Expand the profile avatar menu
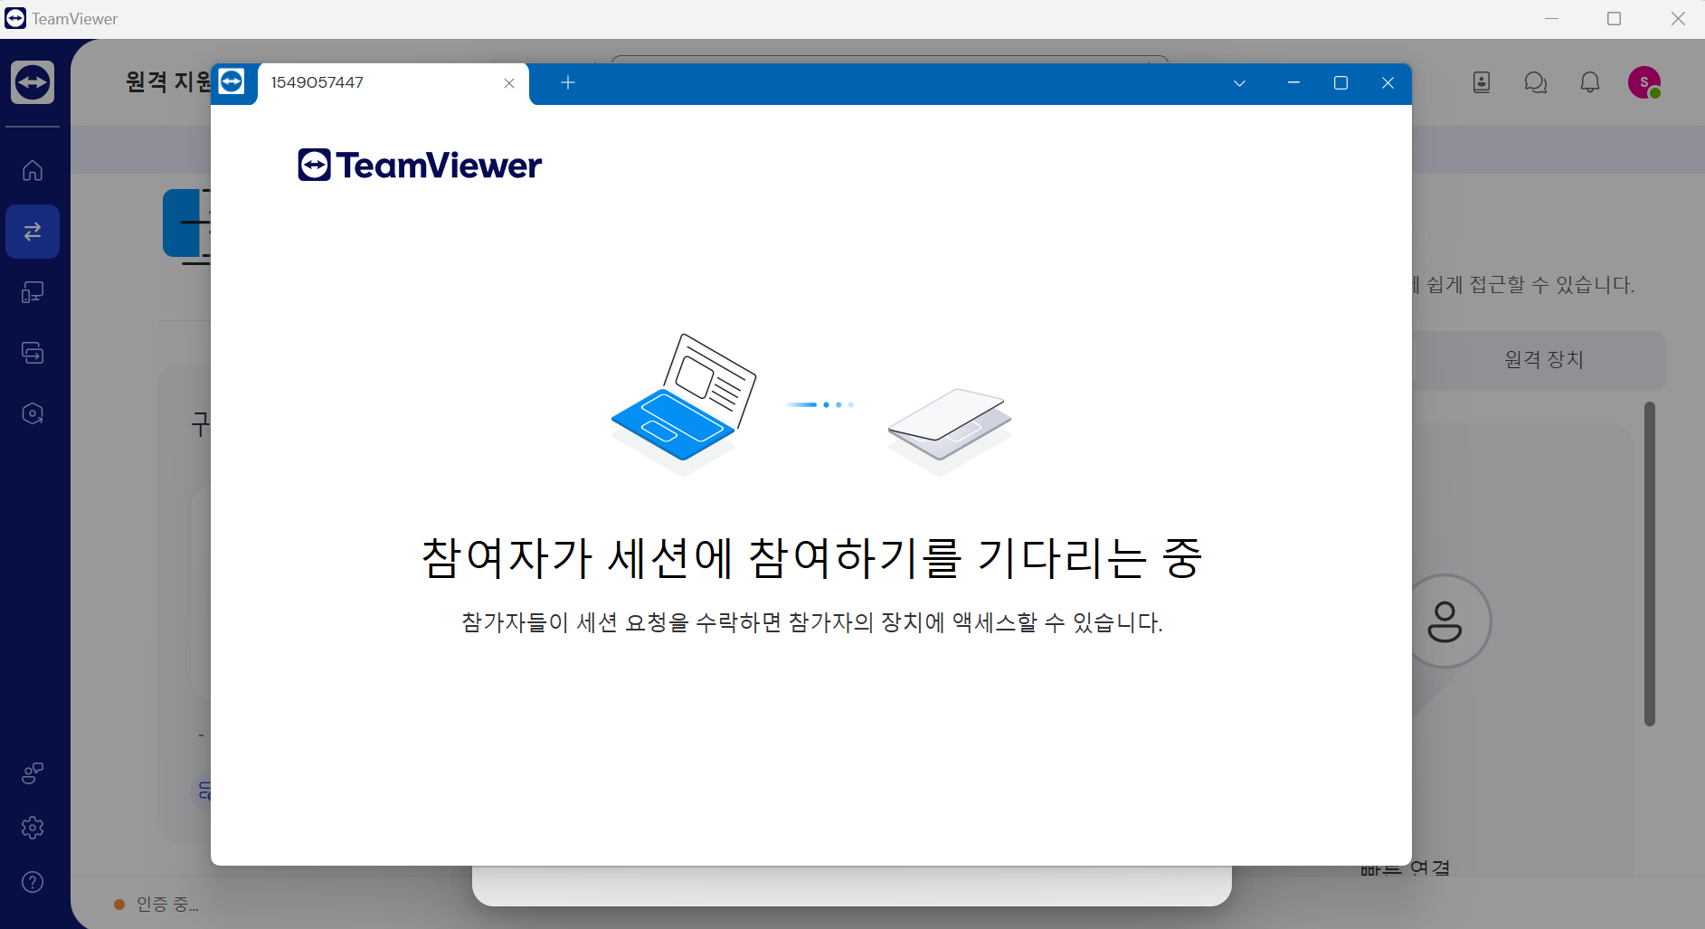The image size is (1705, 929). [x=1644, y=82]
